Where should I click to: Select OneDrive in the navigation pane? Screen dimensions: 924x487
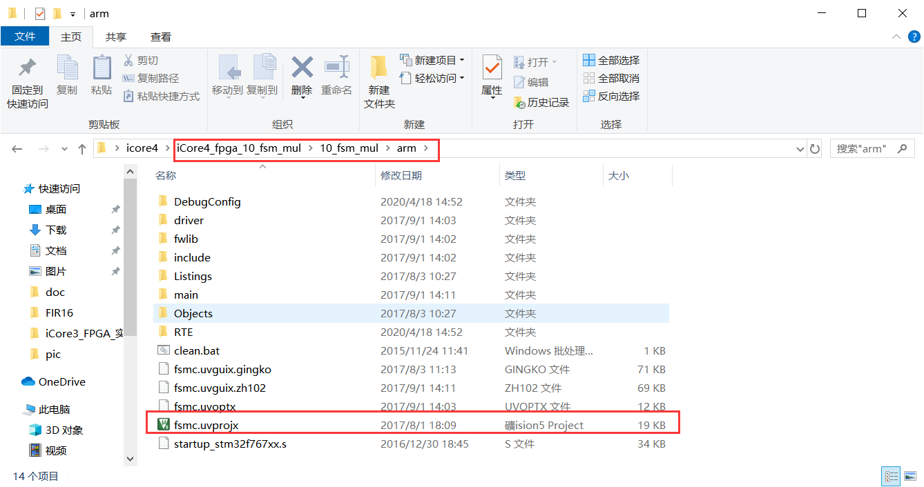click(x=62, y=382)
